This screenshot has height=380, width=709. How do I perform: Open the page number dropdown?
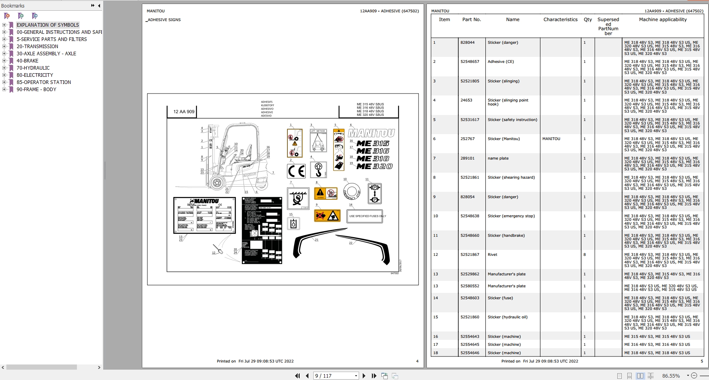click(x=356, y=376)
